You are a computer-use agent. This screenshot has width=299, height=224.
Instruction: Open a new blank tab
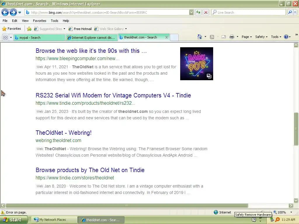click(174, 38)
